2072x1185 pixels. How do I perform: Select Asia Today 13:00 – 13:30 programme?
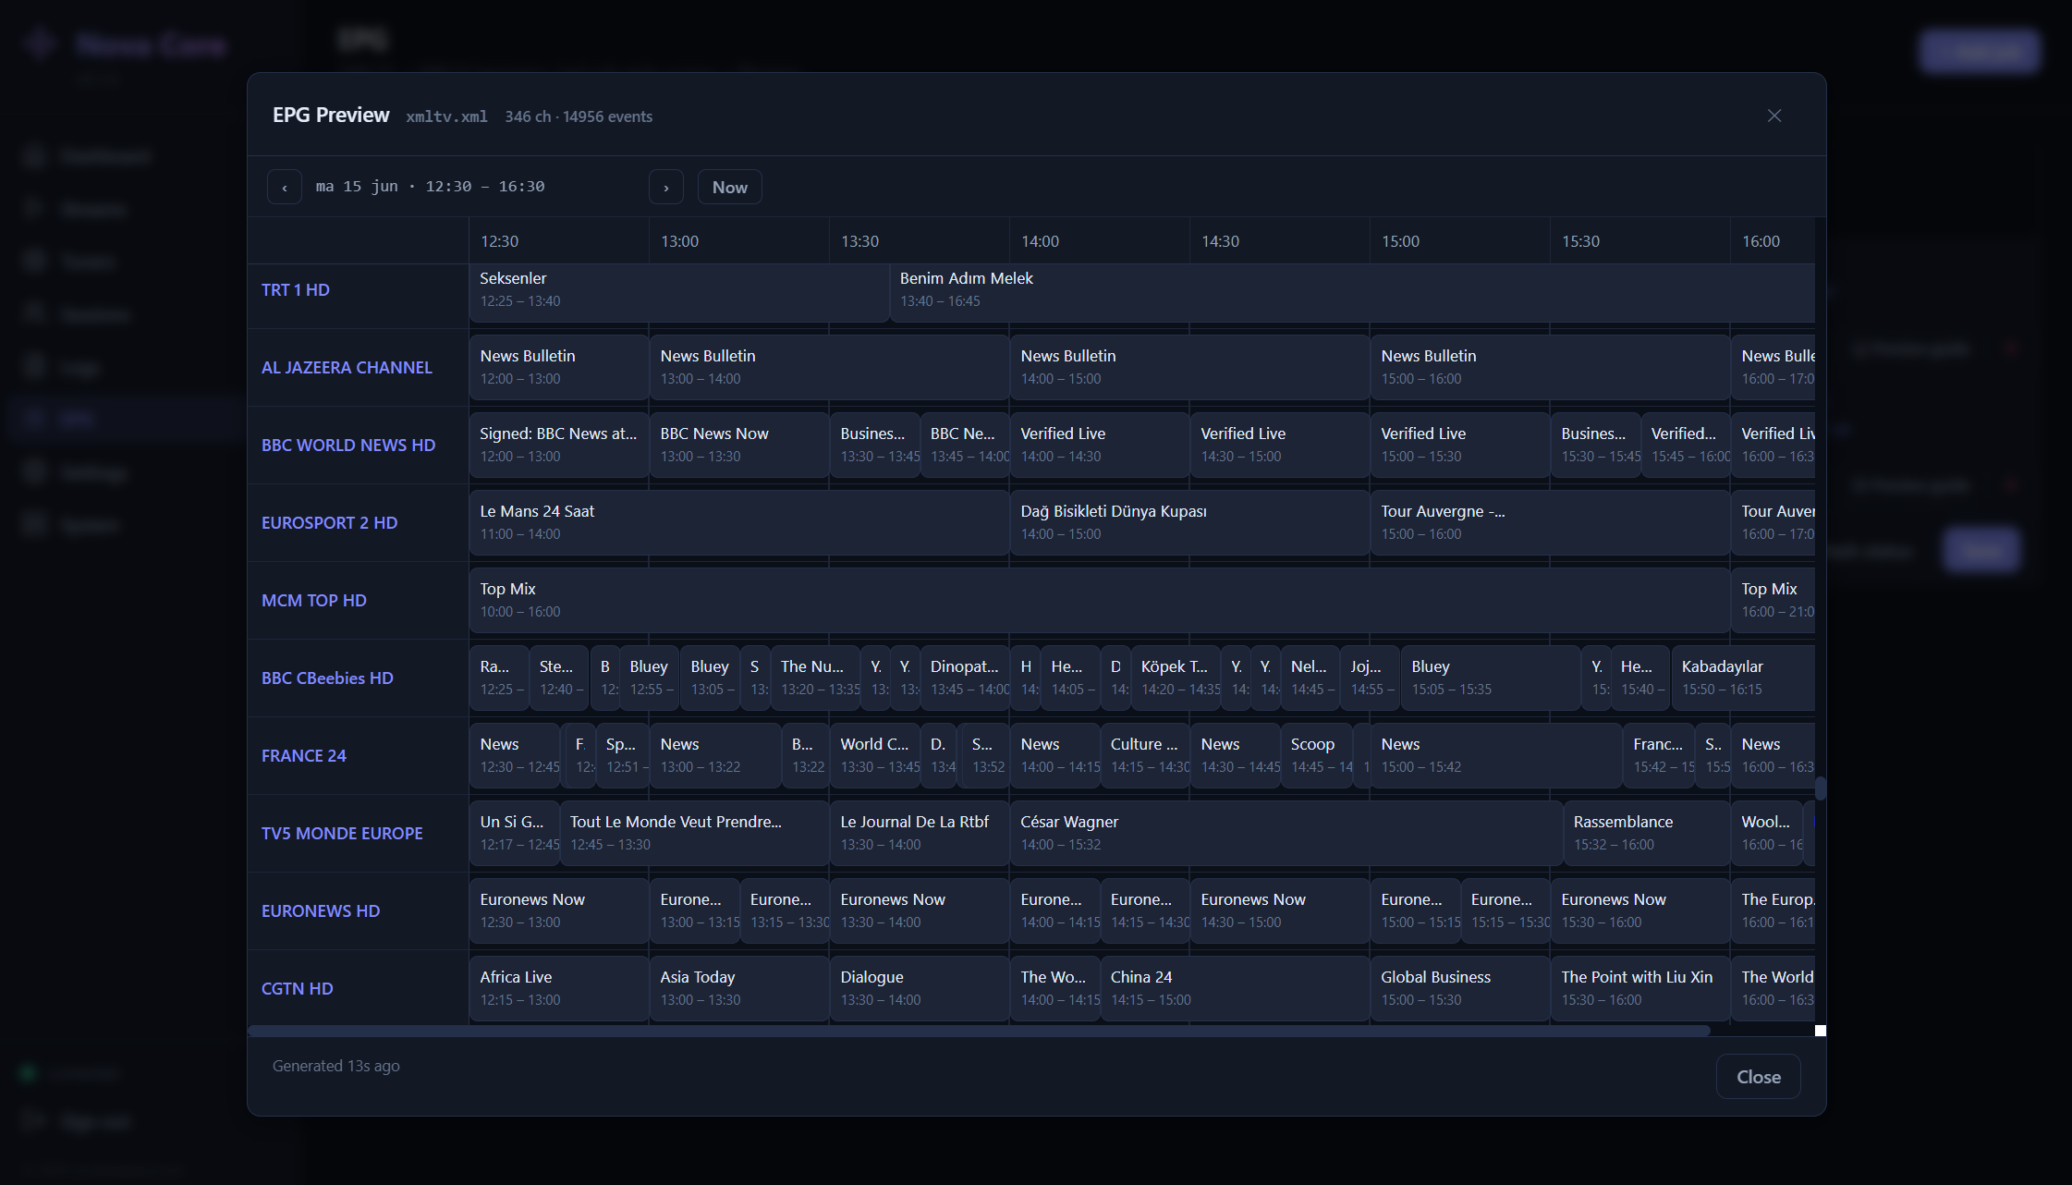point(738,988)
